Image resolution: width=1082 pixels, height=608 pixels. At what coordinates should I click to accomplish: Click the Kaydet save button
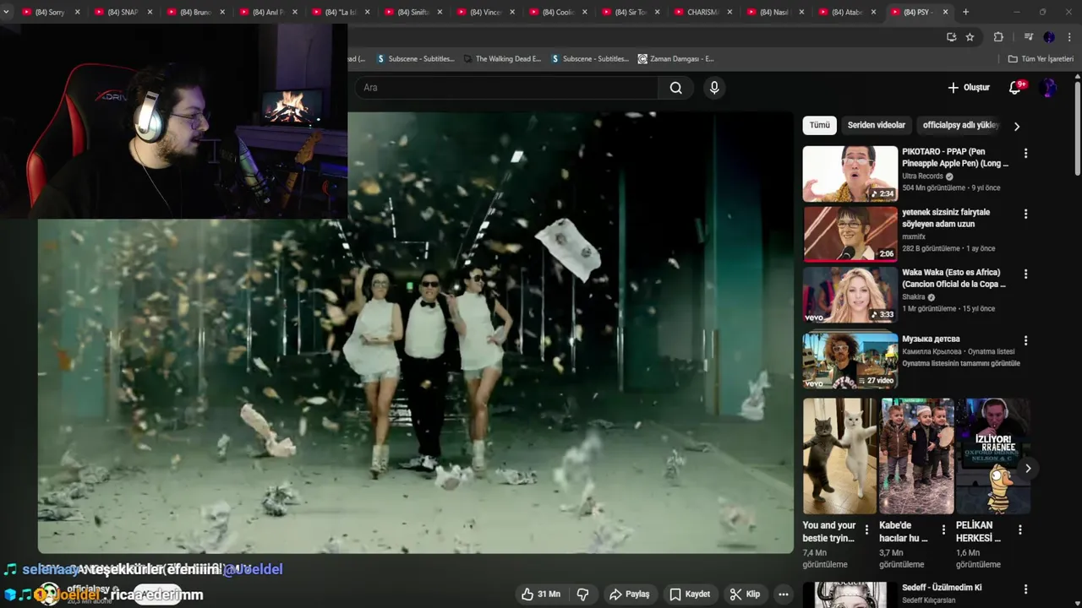690,594
